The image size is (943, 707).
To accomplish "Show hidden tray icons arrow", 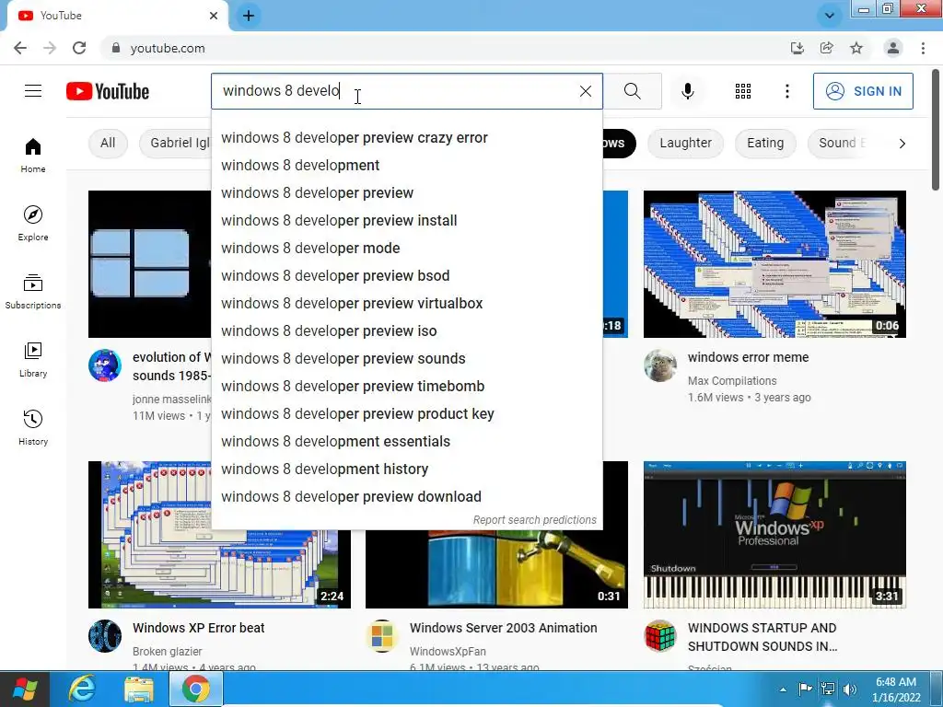I will coord(783,690).
